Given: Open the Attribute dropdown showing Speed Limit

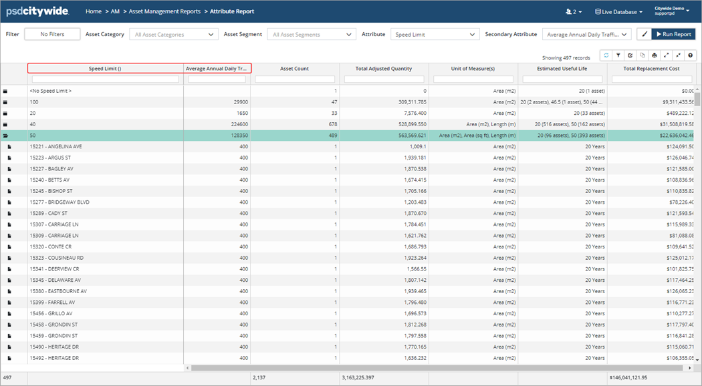Looking at the screenshot, I should tap(435, 35).
